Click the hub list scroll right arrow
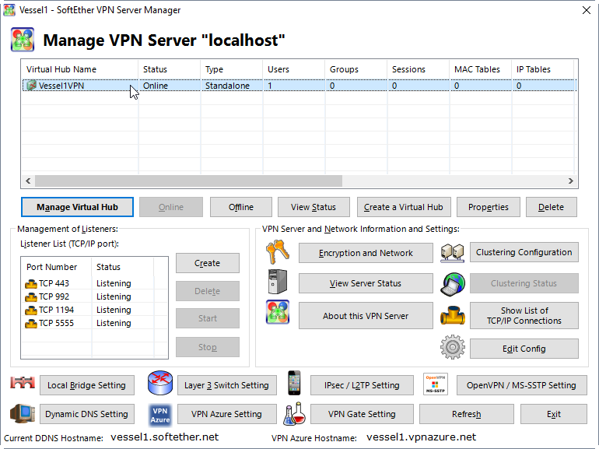This screenshot has width=599, height=449. coord(571,181)
